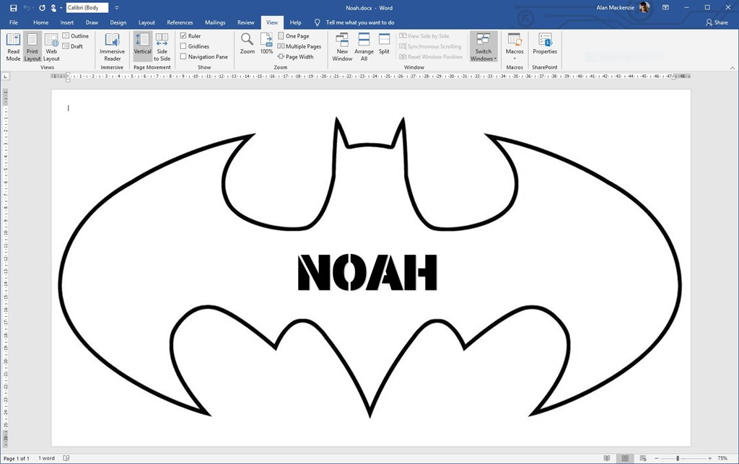Click the Page Width button
Viewport: 739px width, 464px height.
(x=296, y=57)
